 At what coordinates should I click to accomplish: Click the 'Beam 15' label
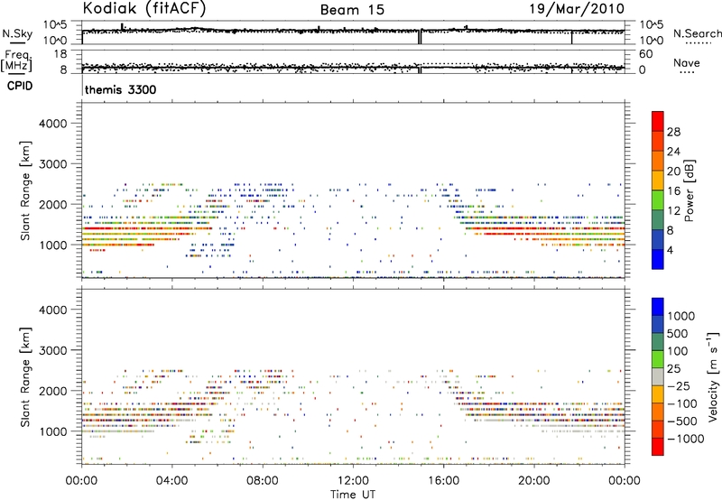click(x=352, y=10)
